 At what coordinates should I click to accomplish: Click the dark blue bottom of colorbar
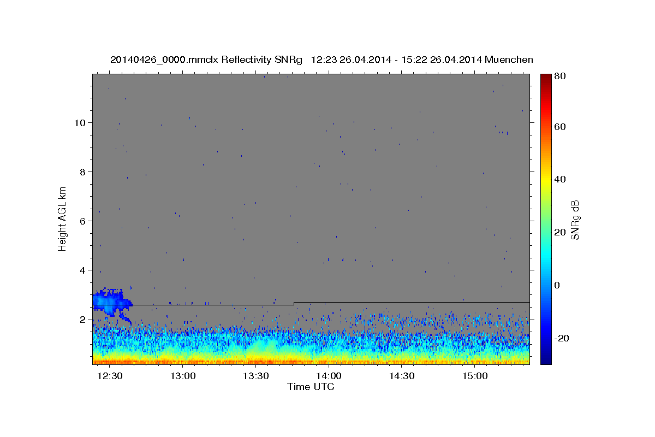tap(546, 359)
